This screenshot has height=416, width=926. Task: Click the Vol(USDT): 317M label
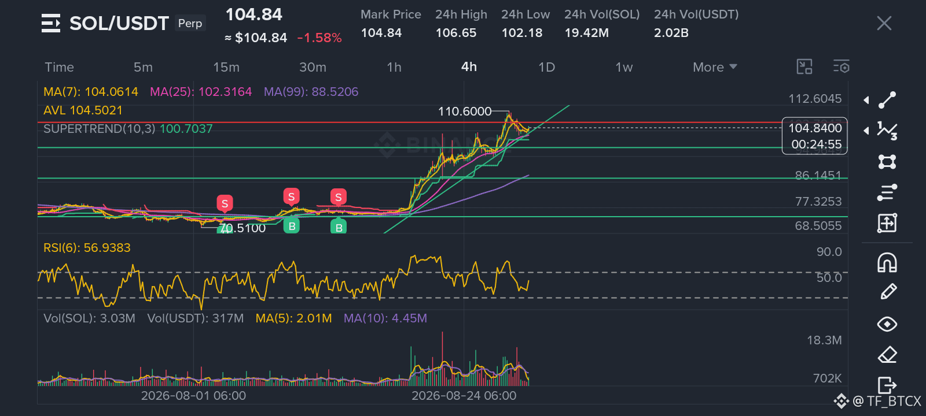[195, 318]
